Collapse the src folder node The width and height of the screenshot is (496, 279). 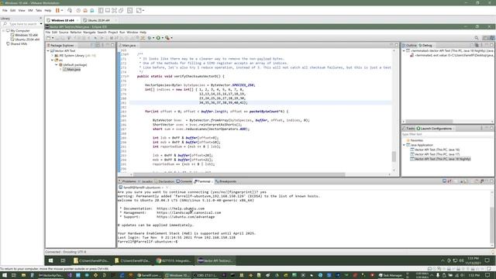click(52, 60)
